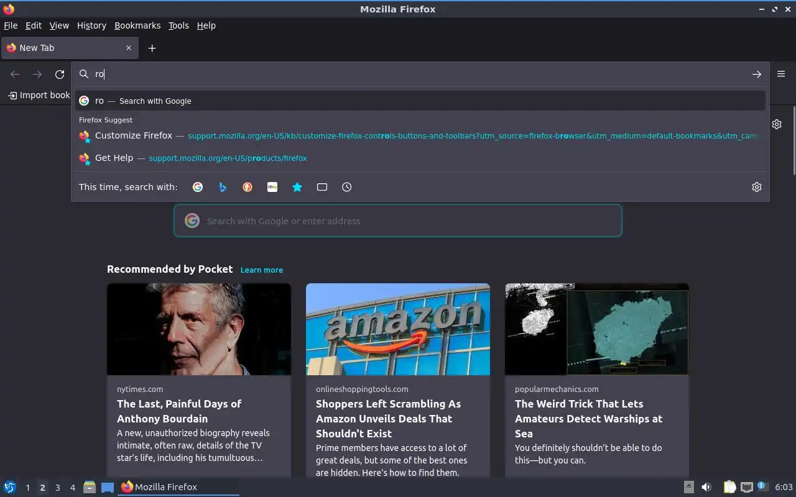Open 'The Weird Trick' warships headline
Screen dimensions: 796x497
[x=588, y=419]
